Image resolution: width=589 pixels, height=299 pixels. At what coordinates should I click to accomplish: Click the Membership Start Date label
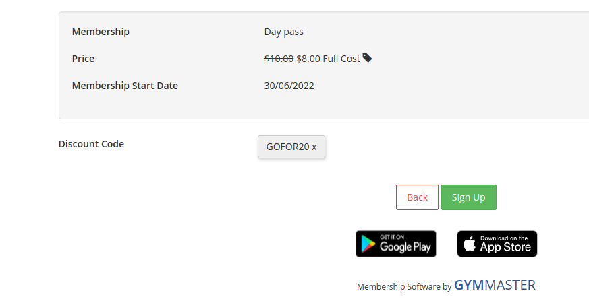[125, 86]
